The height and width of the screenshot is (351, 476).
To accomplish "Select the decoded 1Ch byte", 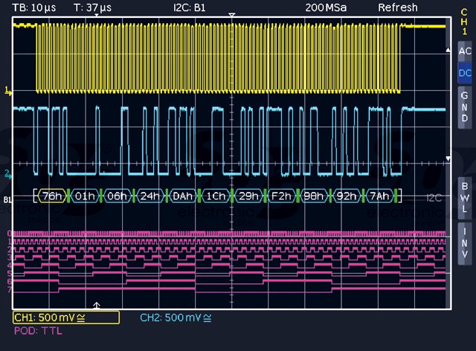I will pyautogui.click(x=216, y=196).
